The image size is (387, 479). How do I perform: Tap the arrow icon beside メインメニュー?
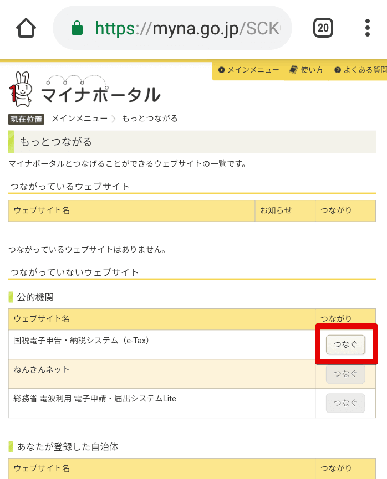222,70
